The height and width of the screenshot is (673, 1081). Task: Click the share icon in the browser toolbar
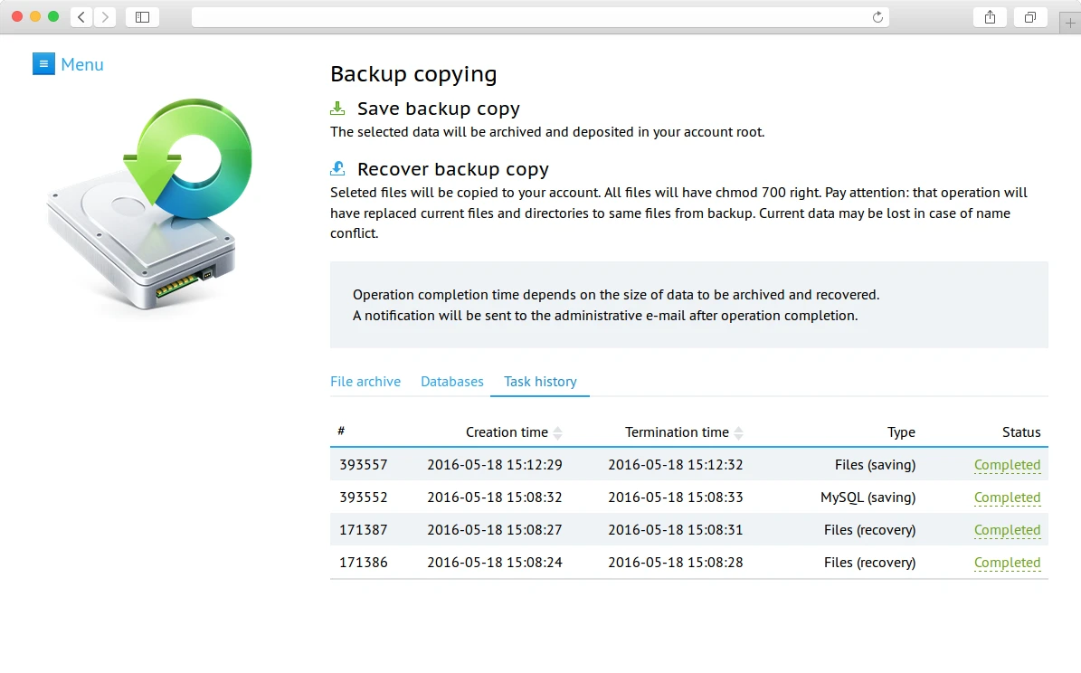click(x=989, y=15)
